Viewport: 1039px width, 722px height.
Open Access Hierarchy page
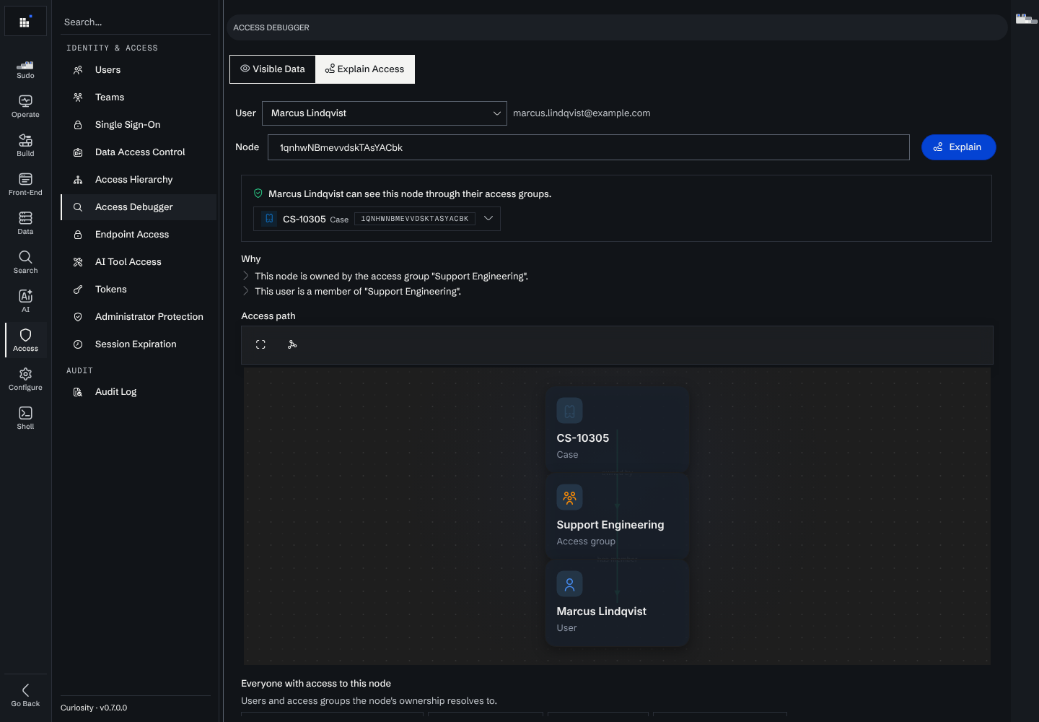[139, 180]
